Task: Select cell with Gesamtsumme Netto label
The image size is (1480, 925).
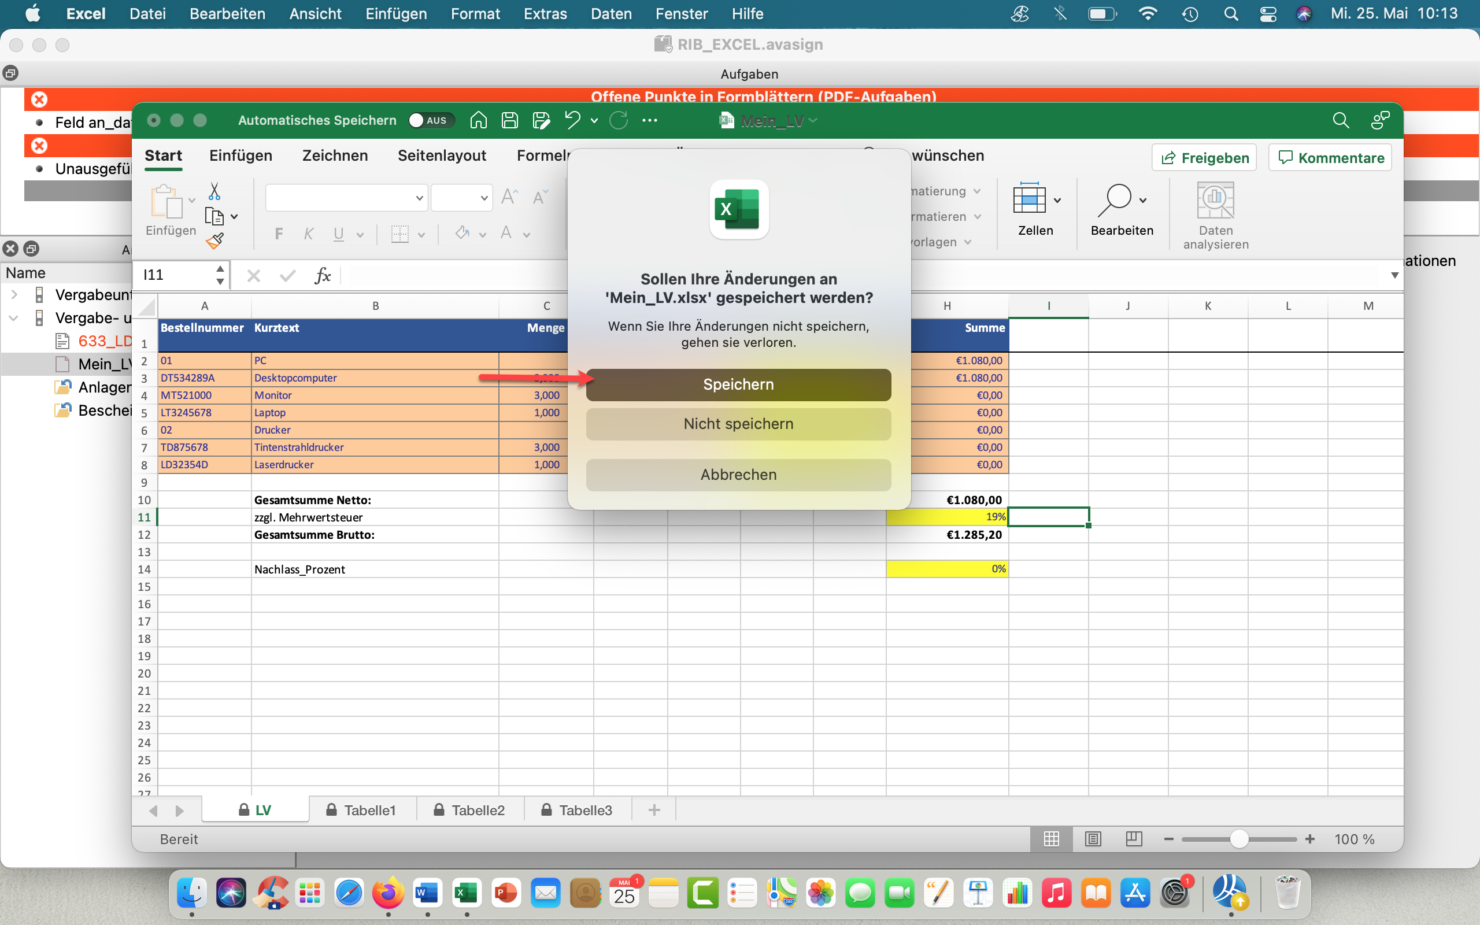Action: coord(374,500)
